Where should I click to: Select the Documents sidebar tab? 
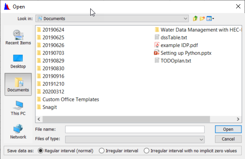[x=18, y=84]
